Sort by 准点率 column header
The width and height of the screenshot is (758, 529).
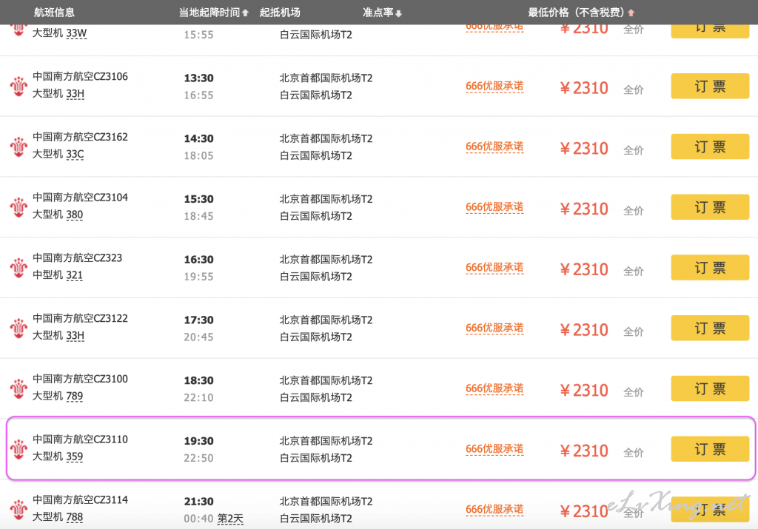[x=382, y=13]
